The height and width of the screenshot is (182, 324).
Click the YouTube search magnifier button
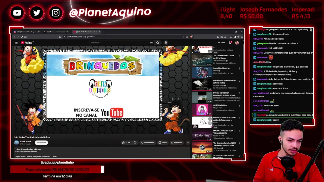(x=158, y=42)
